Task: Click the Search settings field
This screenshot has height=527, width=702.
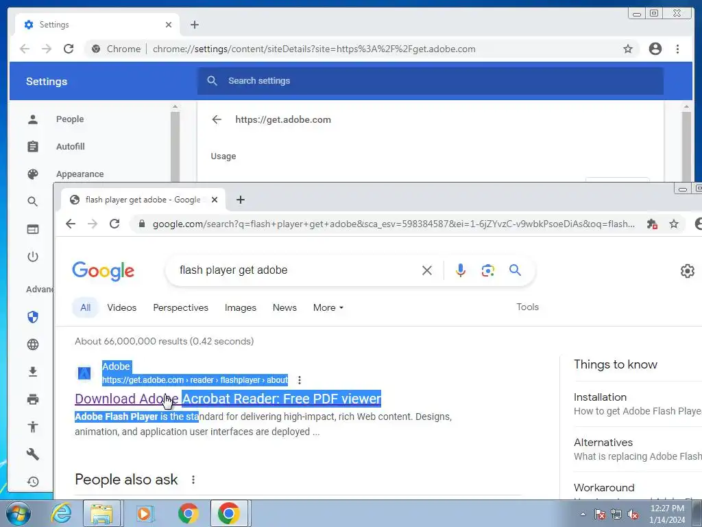Action: pyautogui.click(x=431, y=81)
